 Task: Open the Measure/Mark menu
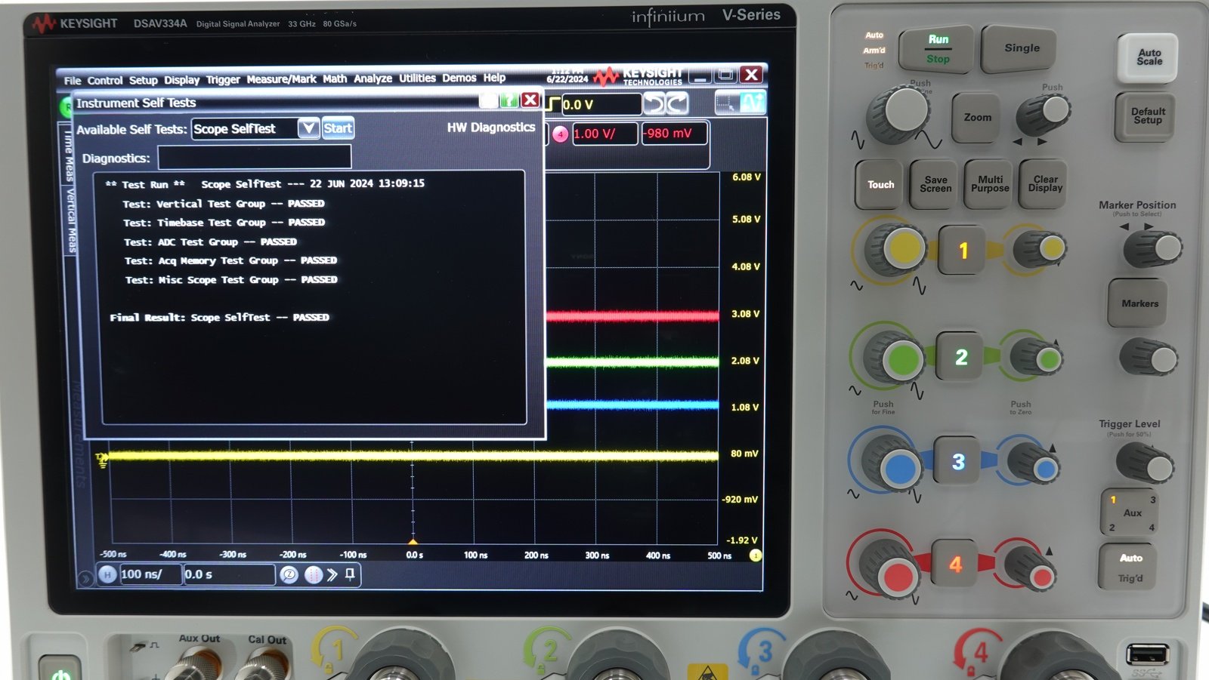281,78
